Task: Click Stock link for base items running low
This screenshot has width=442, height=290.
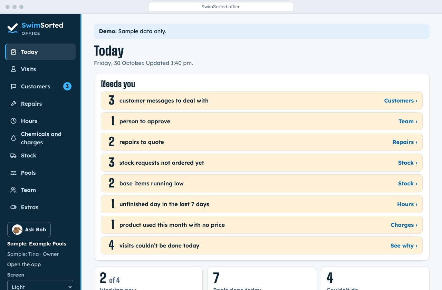Action: point(407,183)
